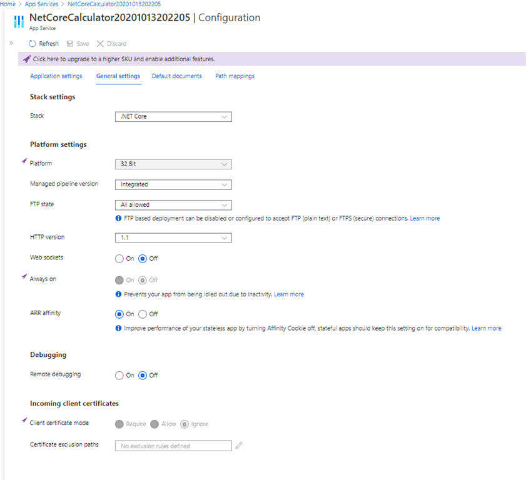Select Always on Off radio button
The width and height of the screenshot is (526, 480).
143,280
